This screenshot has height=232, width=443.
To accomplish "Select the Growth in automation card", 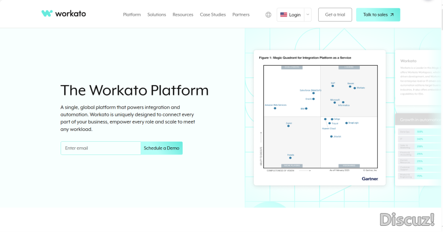I will click(419, 149).
